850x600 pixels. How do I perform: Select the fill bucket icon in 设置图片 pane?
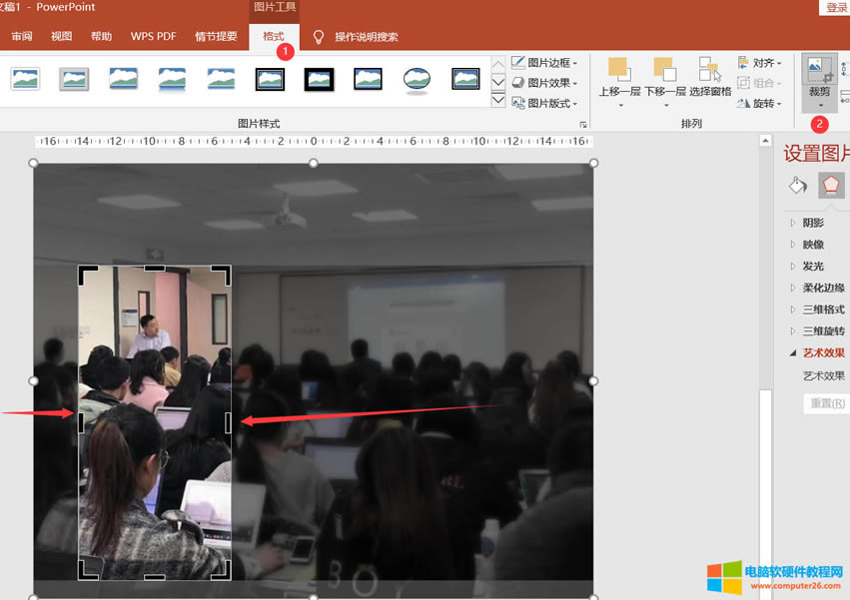point(794,186)
